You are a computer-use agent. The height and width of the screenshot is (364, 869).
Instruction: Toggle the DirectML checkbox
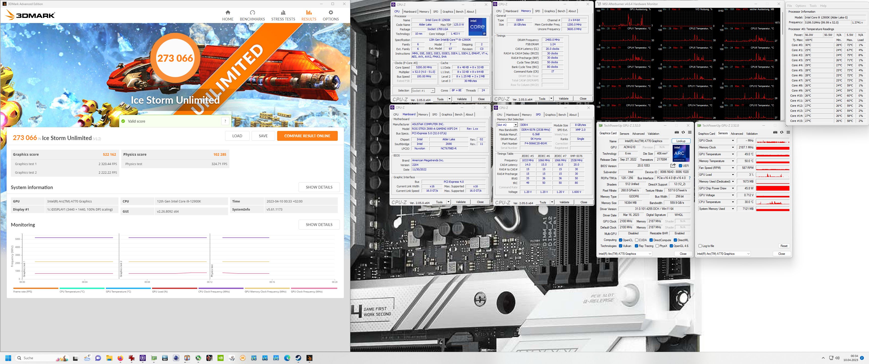pos(675,240)
